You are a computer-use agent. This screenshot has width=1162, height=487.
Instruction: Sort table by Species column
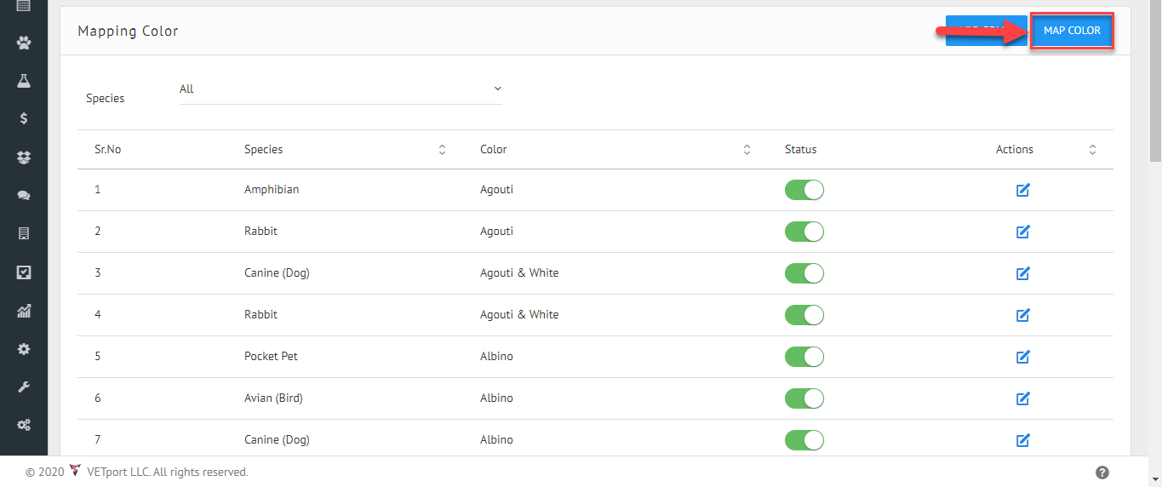click(x=442, y=150)
